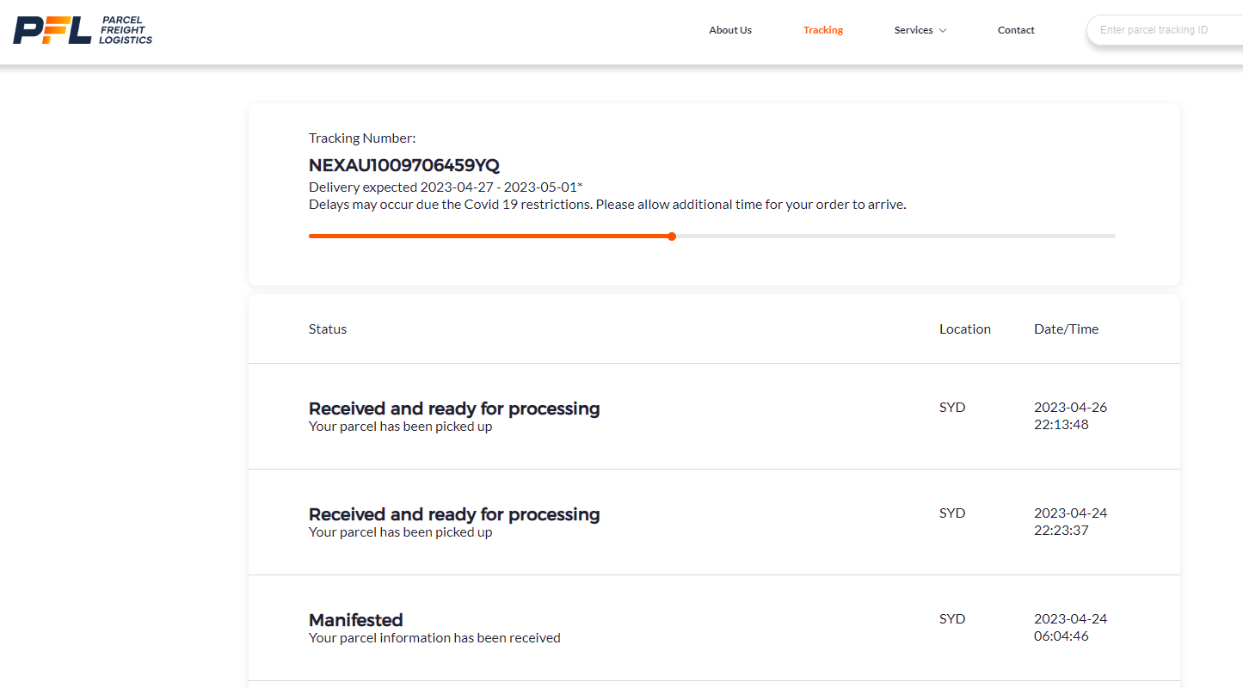Click SYD location in the Manifested row

(x=952, y=619)
